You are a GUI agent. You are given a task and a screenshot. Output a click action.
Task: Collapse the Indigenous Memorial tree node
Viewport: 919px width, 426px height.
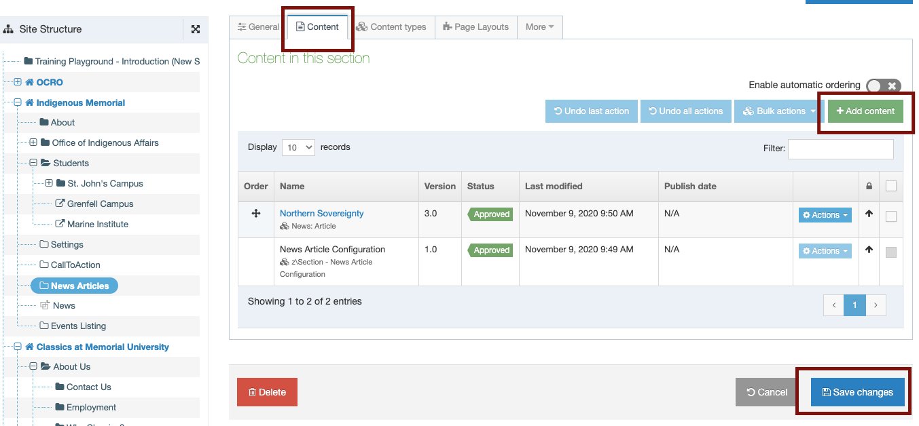[18, 102]
